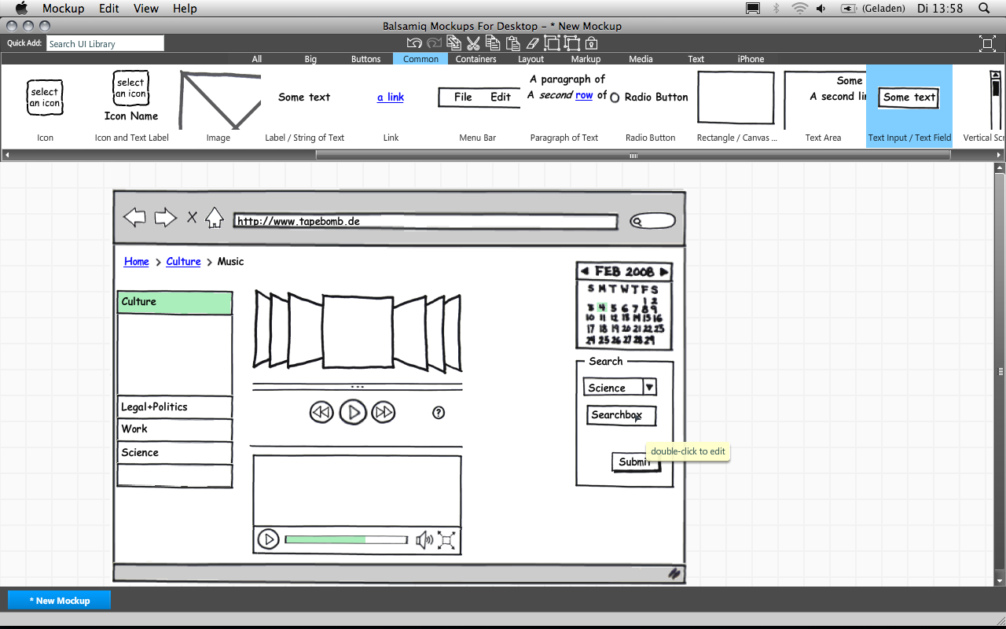Image resolution: width=1006 pixels, height=629 pixels.
Task: Click the question mark help icon
Action: coord(439,412)
